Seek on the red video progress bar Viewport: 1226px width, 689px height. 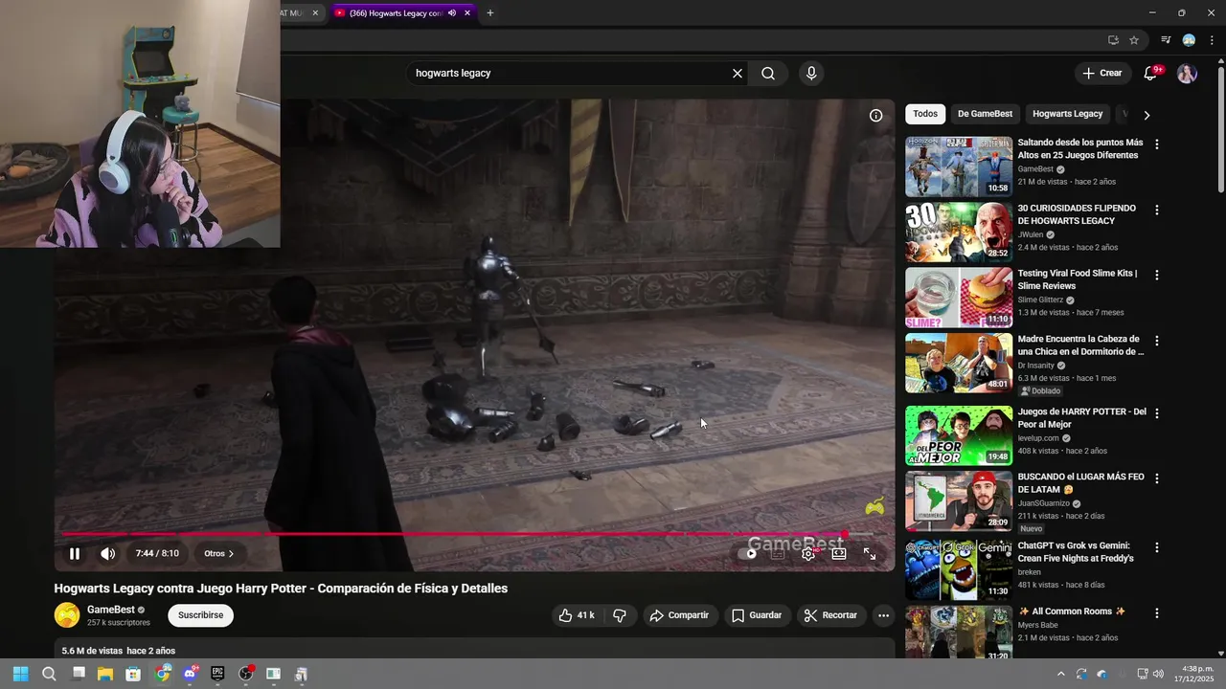tap(467, 534)
